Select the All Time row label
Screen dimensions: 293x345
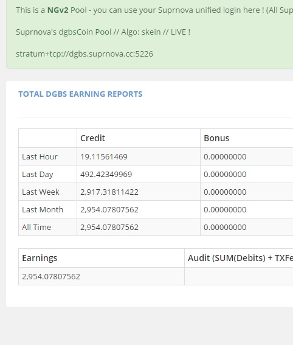click(x=36, y=227)
